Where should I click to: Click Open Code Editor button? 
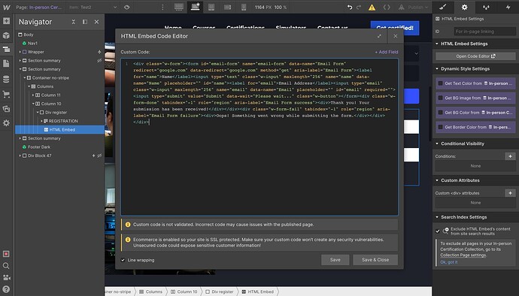click(475, 56)
